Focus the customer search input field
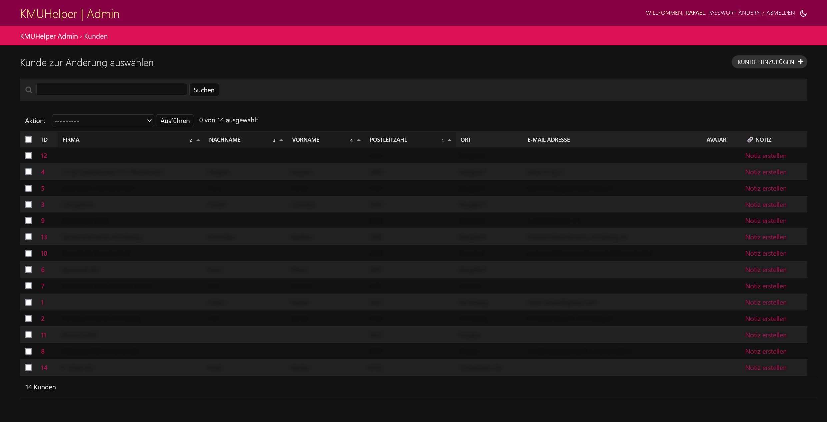The width and height of the screenshot is (827, 422). tap(112, 89)
